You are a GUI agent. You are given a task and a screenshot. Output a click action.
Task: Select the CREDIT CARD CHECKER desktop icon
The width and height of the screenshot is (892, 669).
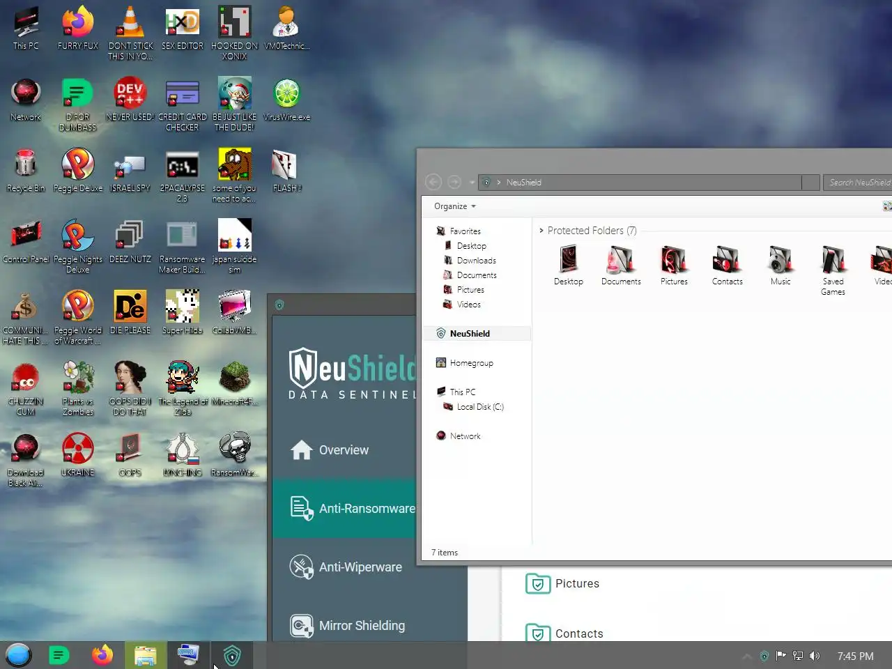click(183, 105)
